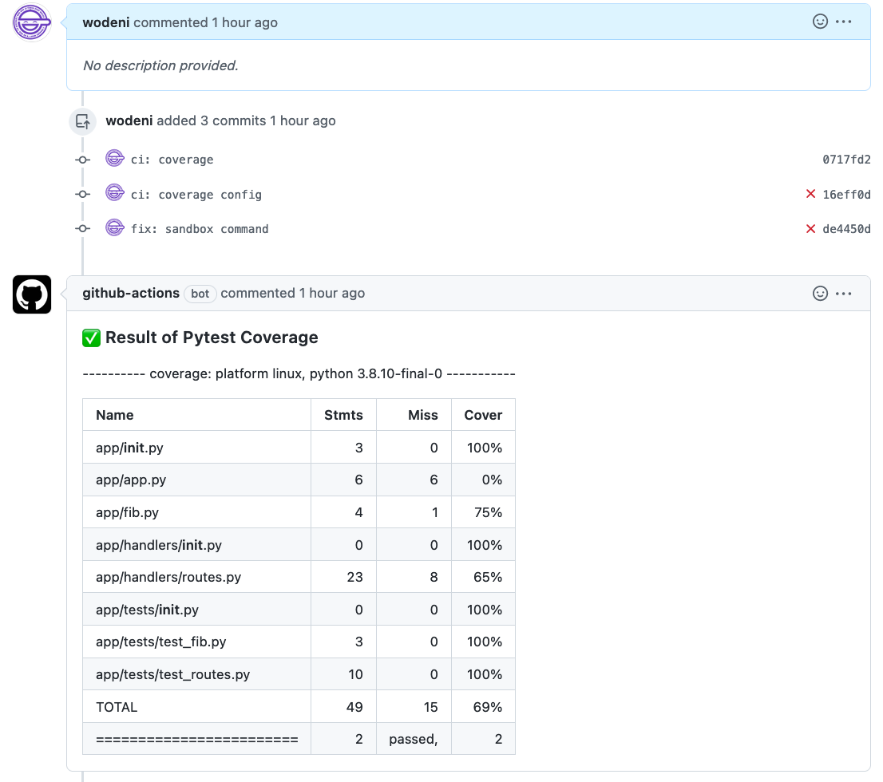Click the red X status on commit 16eff0d
The height and width of the screenshot is (782, 883).
(810, 194)
